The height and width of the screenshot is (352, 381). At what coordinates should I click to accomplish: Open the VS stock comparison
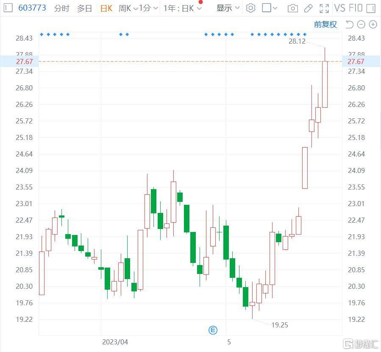tap(339, 8)
